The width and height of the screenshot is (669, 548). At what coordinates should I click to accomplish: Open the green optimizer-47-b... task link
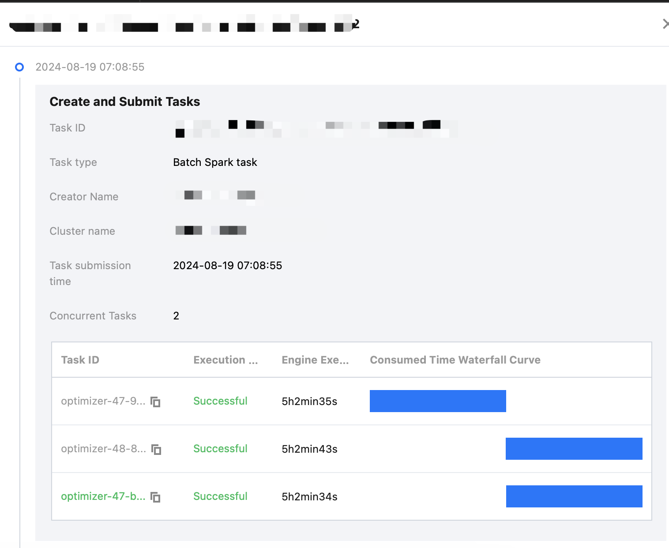coord(103,496)
